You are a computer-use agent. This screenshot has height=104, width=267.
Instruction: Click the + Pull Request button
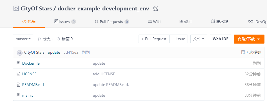[154, 39]
